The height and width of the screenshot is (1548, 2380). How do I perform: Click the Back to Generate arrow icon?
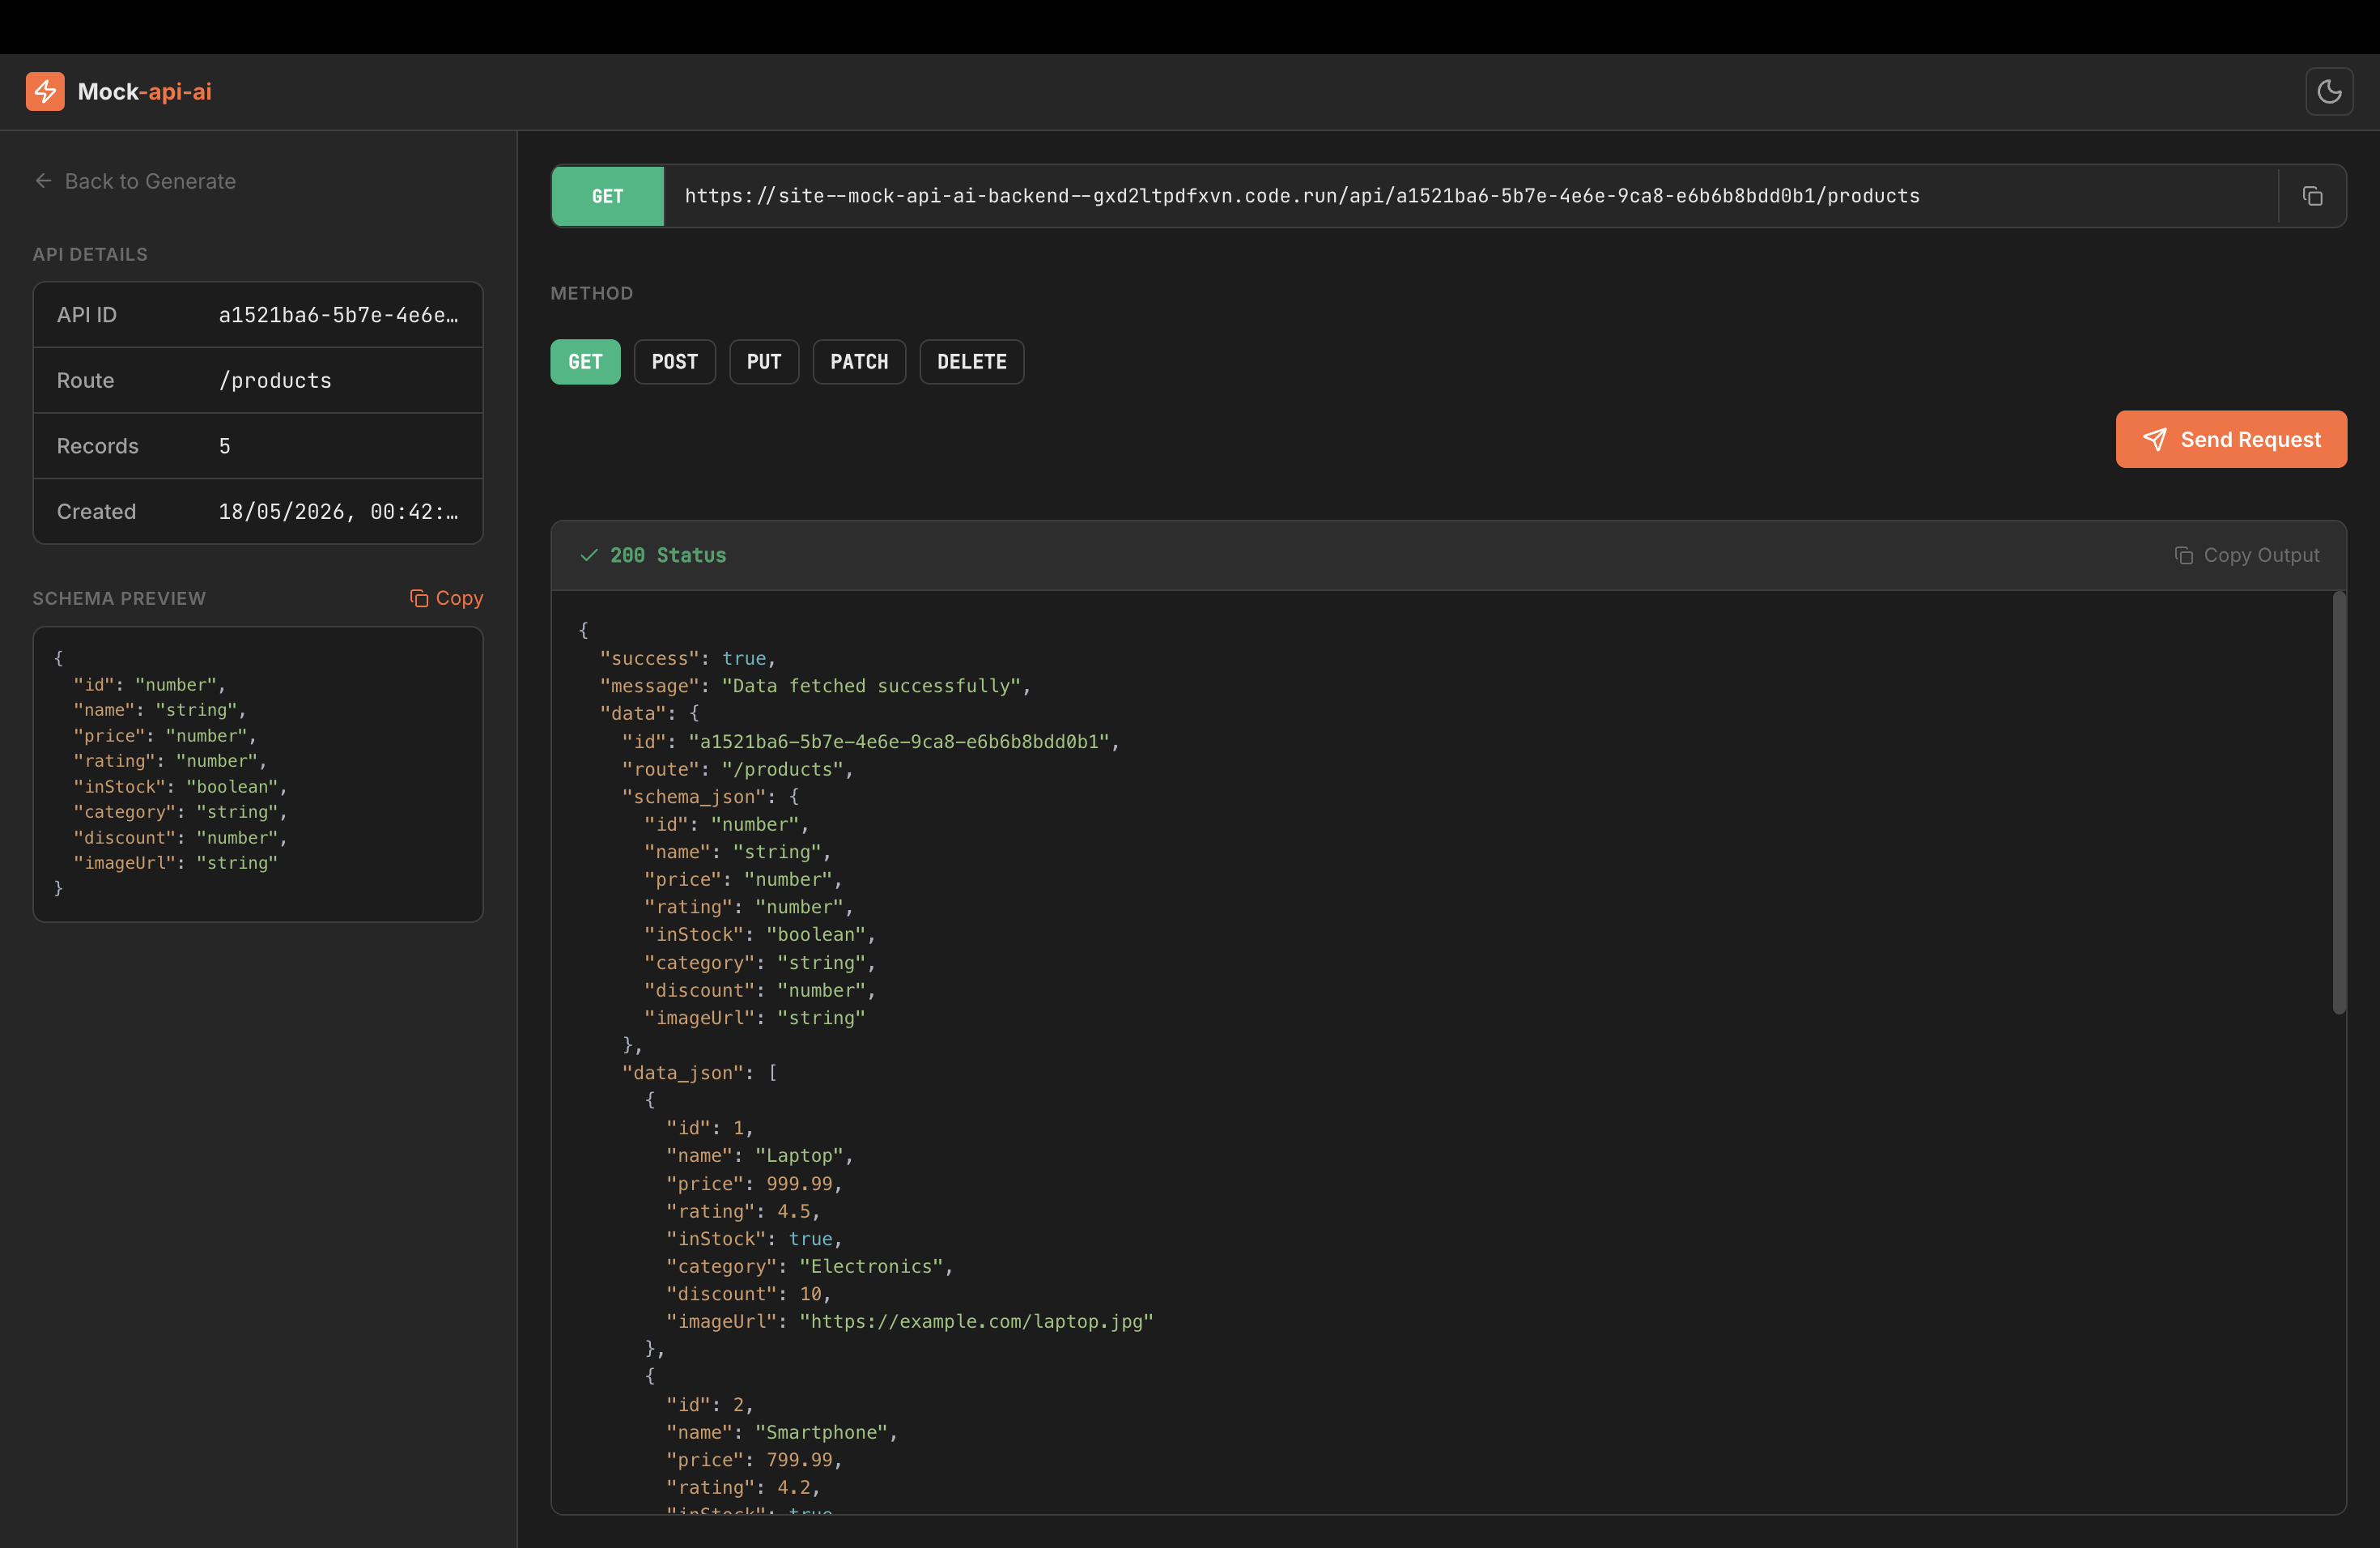[x=43, y=181]
